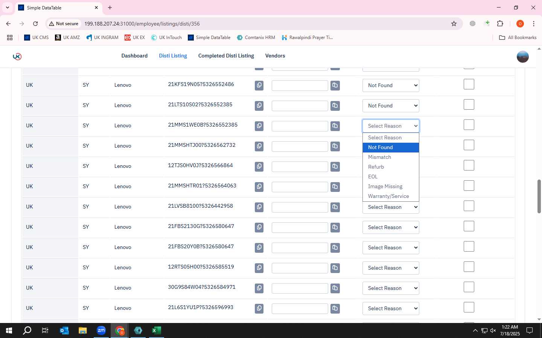Open All Bookmarks folder
Viewport: 542px width, 338px height.
[x=518, y=38]
